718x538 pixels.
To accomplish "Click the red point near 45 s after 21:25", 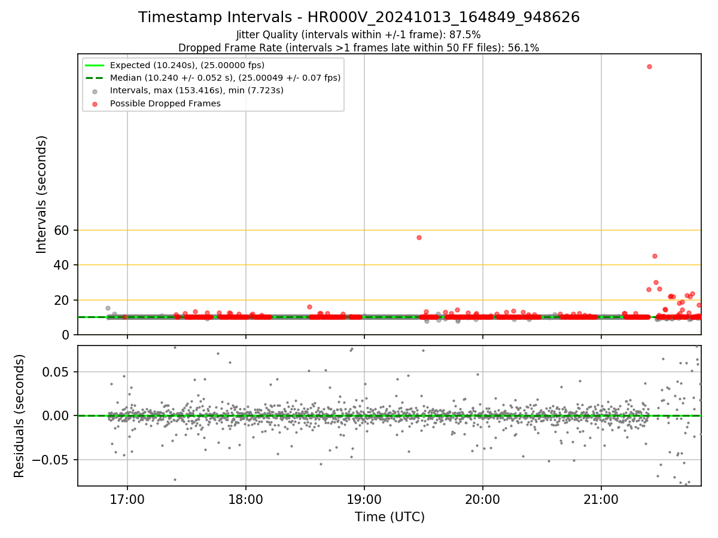I will tap(655, 256).
